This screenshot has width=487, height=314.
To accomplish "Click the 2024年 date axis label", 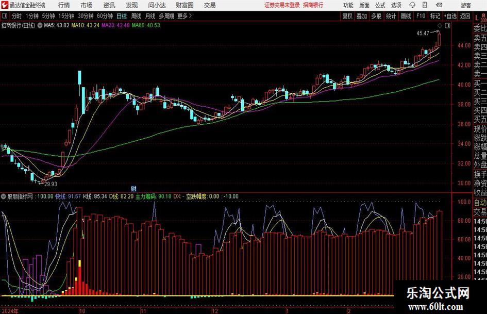I will click(10, 311).
